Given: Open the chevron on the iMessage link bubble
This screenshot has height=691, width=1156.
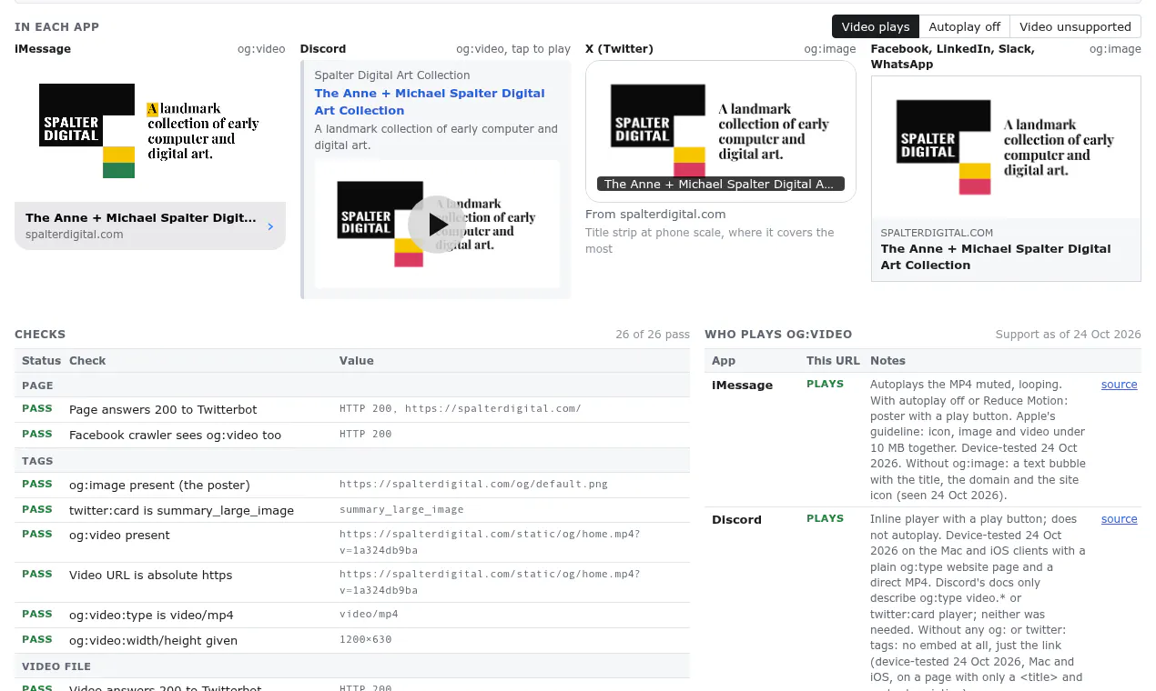Looking at the screenshot, I should point(270,226).
